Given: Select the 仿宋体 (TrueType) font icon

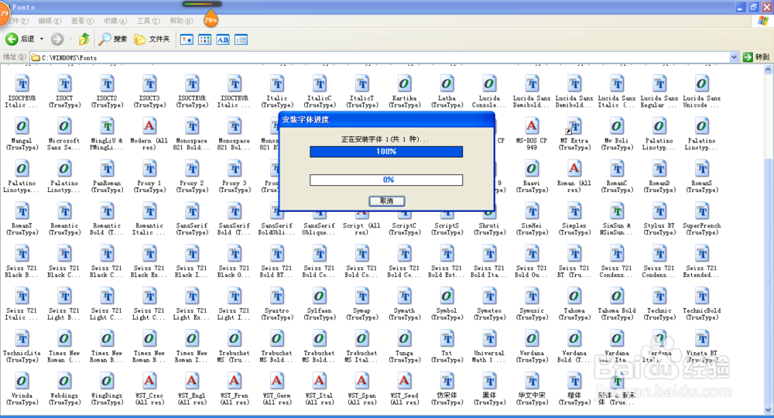Looking at the screenshot, I should click(x=447, y=381).
